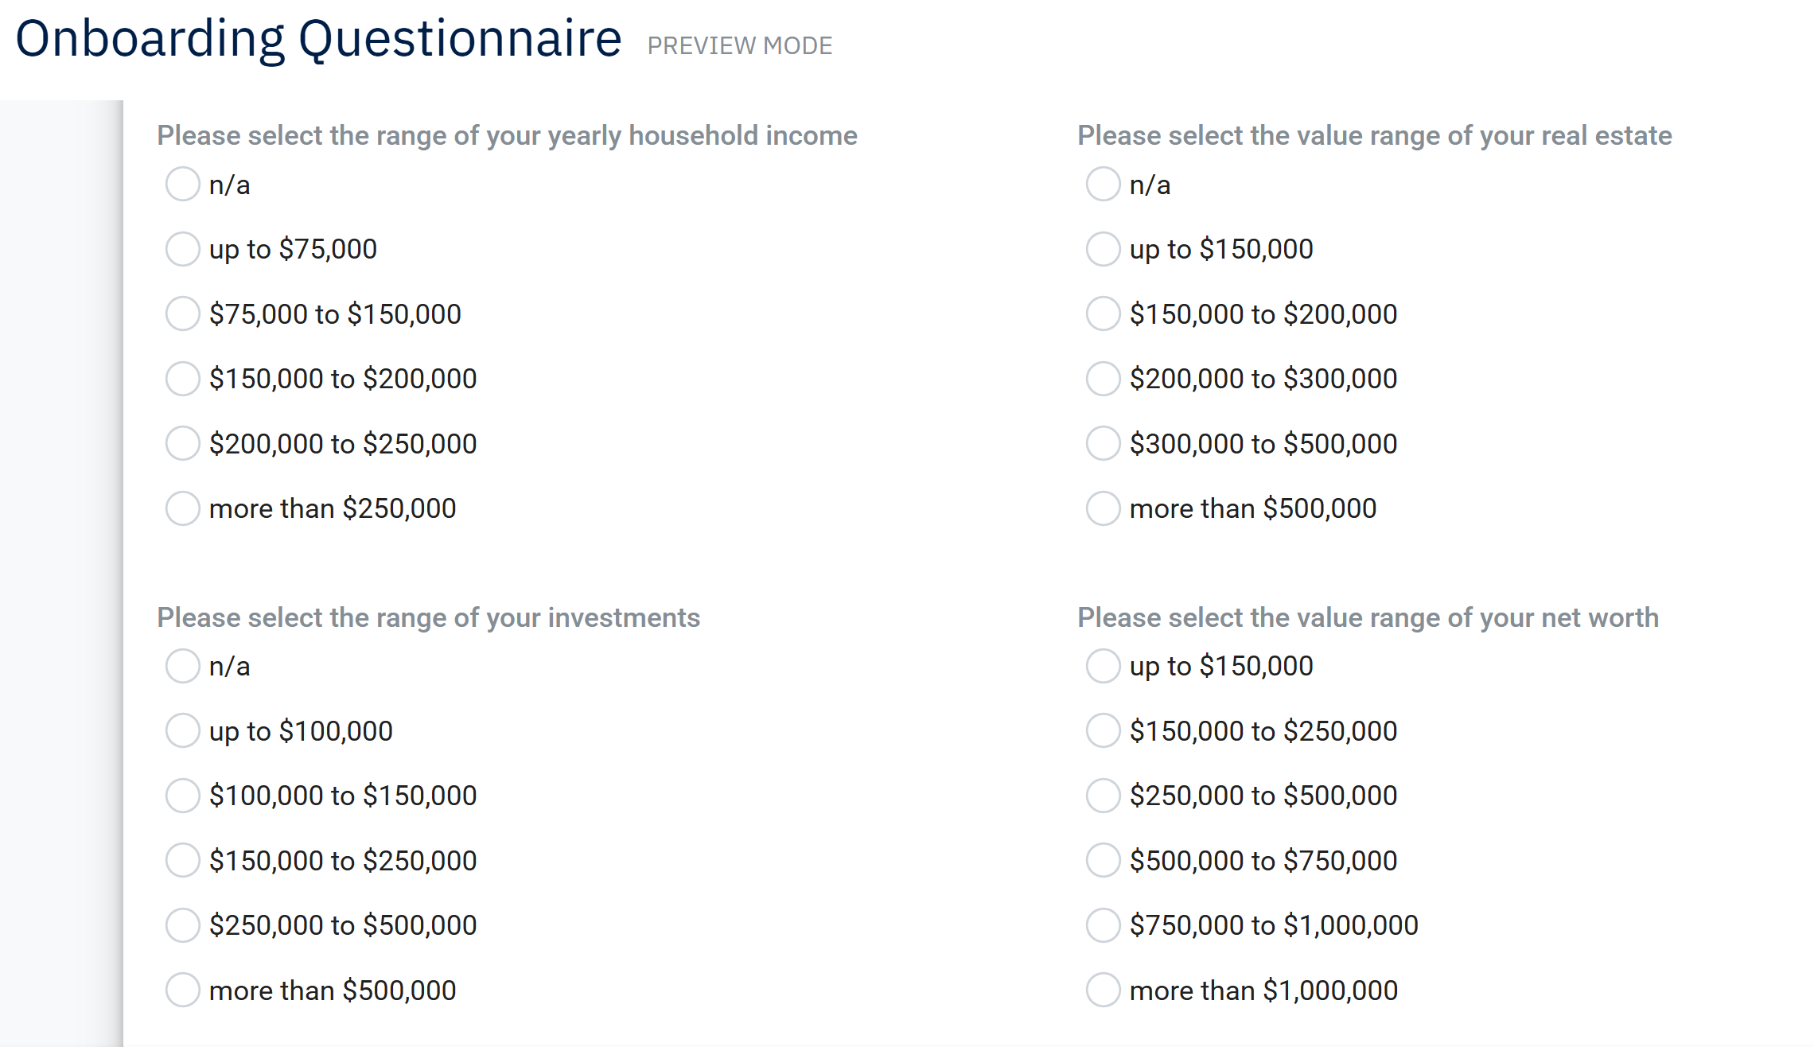
Task: Select net worth $250,000 to $500,000
Action: (x=1103, y=796)
